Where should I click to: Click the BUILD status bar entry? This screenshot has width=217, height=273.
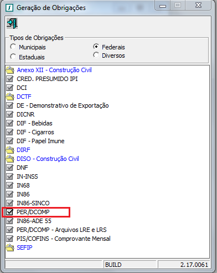(113, 265)
